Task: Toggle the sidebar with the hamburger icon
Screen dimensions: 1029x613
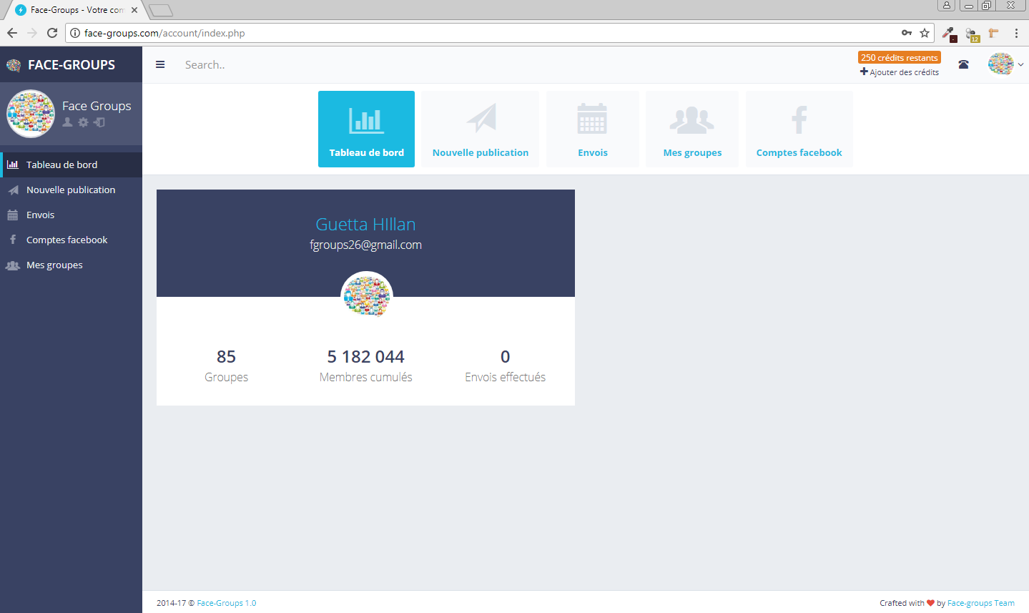Action: [x=160, y=64]
